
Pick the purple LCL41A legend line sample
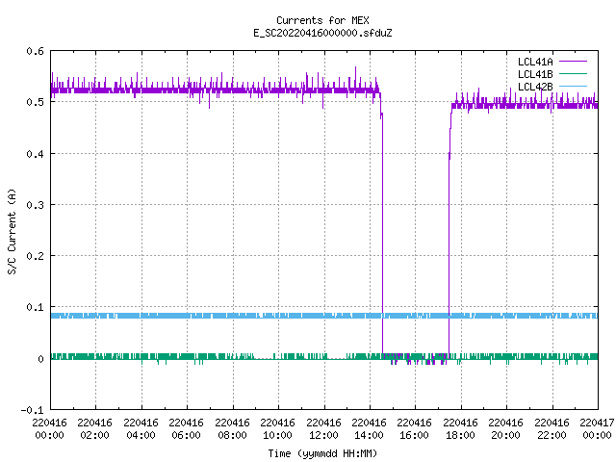pos(573,62)
